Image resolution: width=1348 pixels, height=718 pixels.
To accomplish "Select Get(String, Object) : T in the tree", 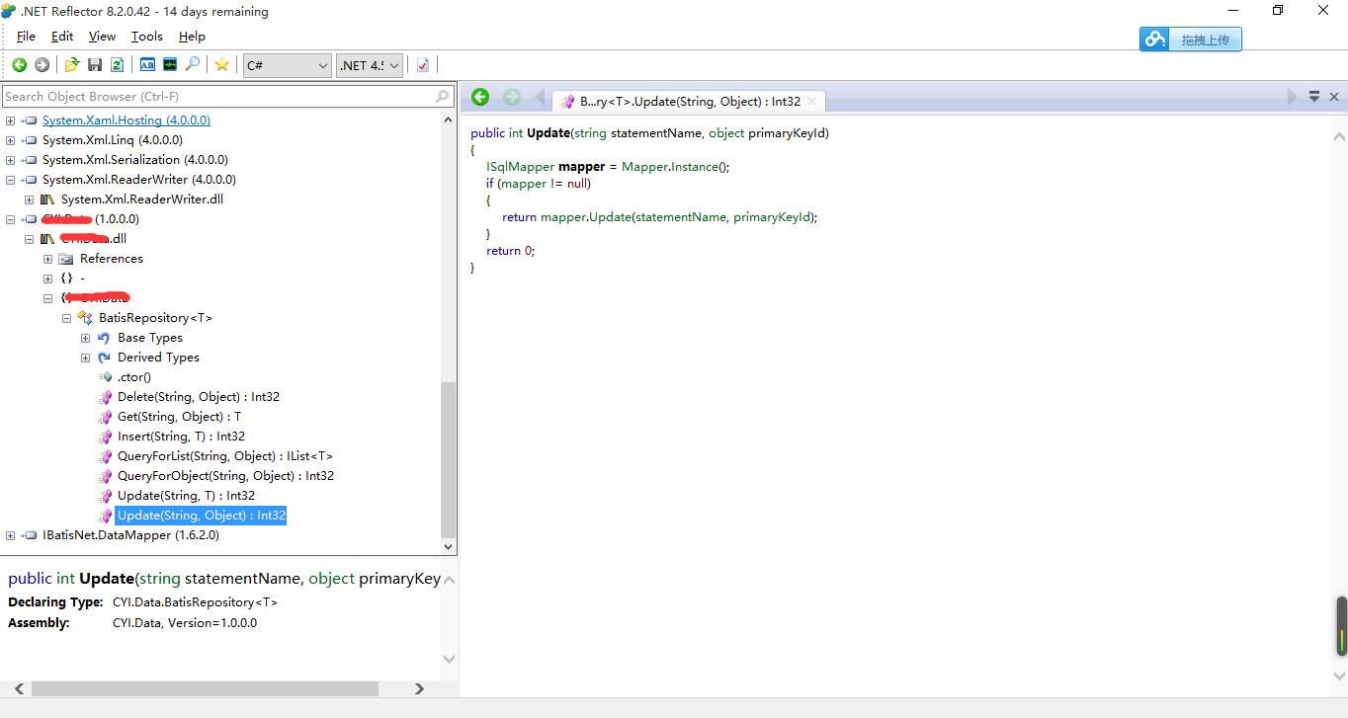I will pyautogui.click(x=179, y=417).
